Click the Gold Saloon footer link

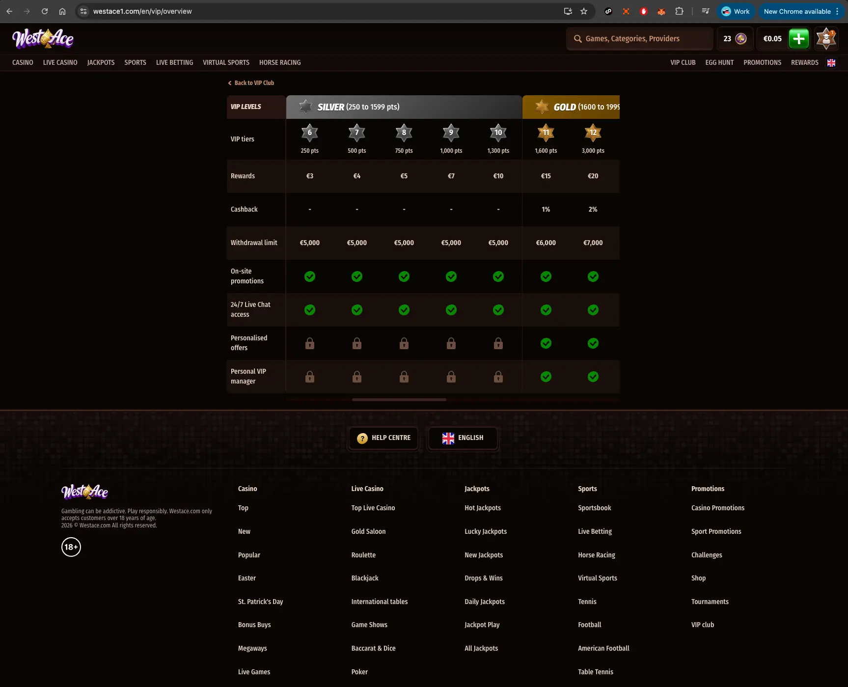(368, 531)
